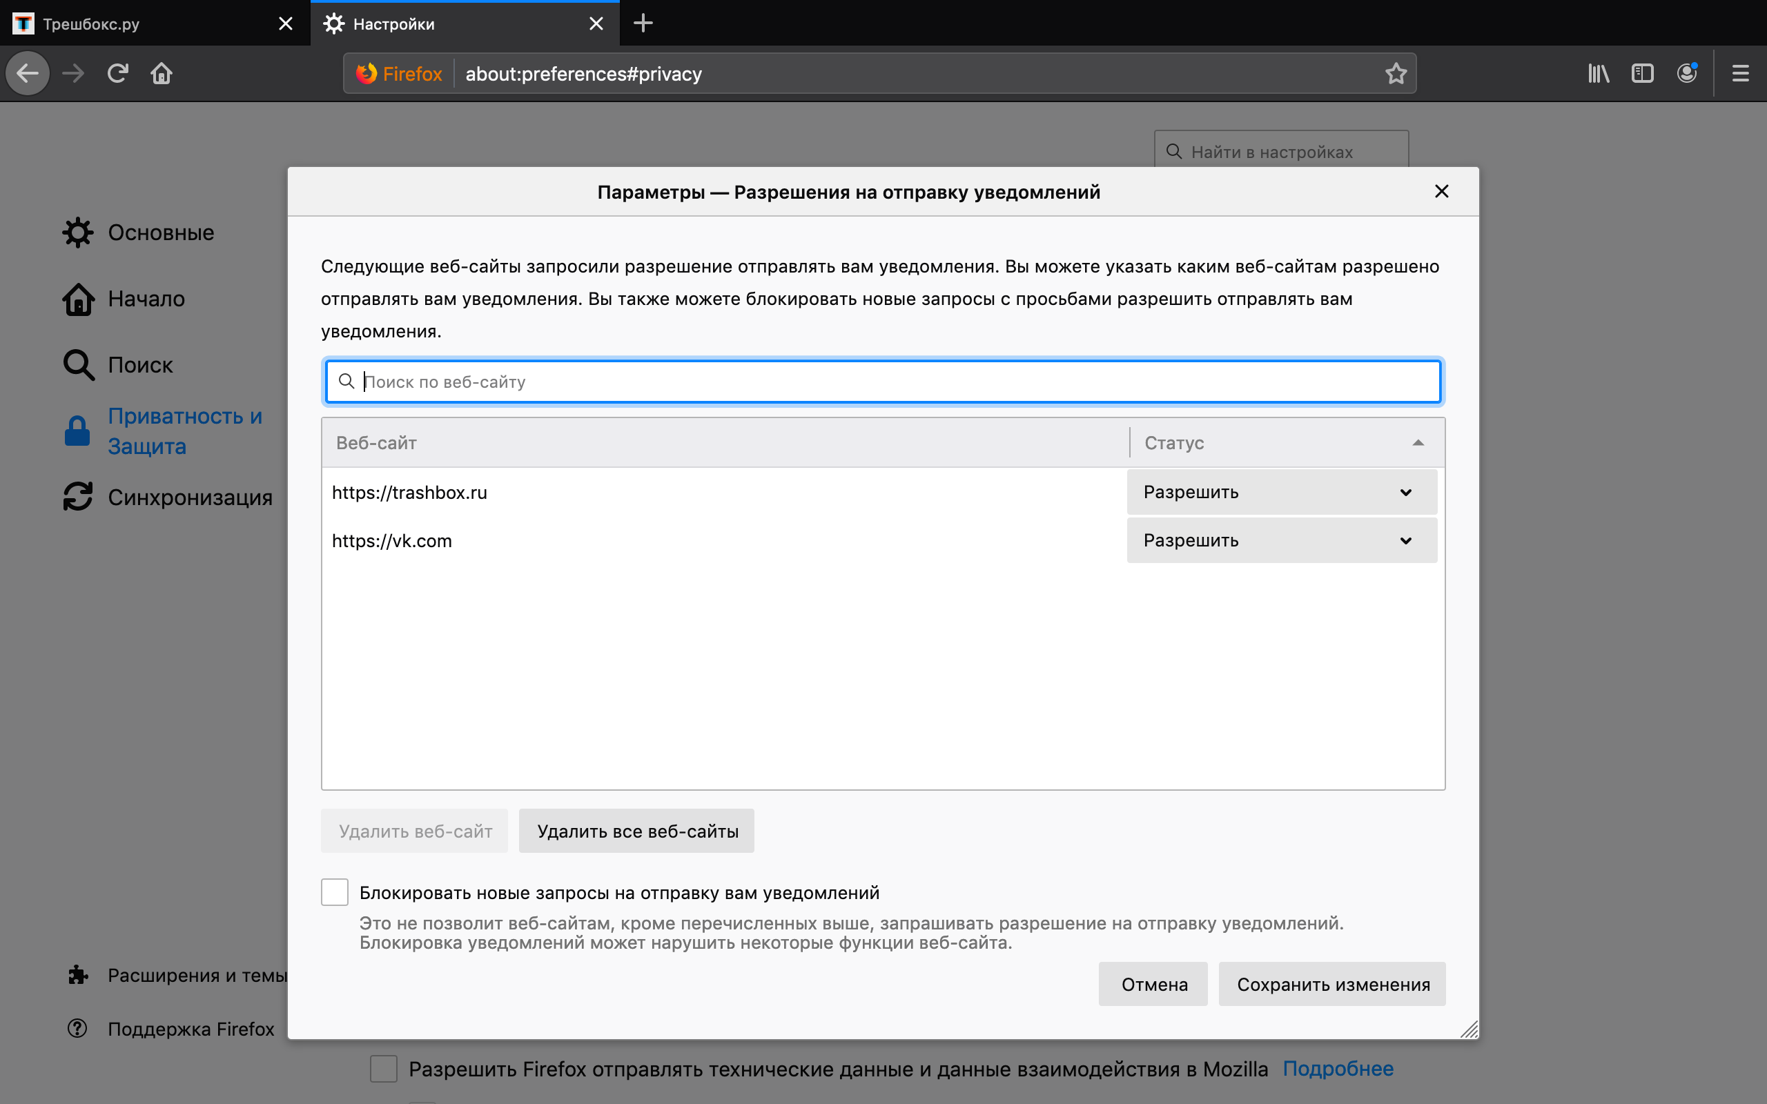
Task: Open the Подробнее link about data
Action: point(1338,1068)
